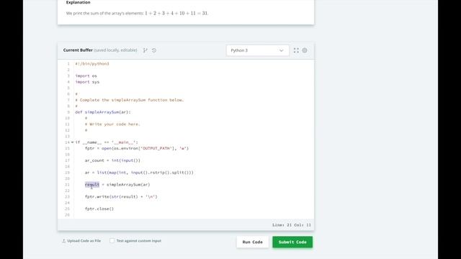
Task: Click the "if __name__ == '__main__':" line
Action: (x=107, y=142)
